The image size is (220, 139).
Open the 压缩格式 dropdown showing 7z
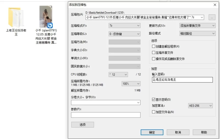point(125,26)
